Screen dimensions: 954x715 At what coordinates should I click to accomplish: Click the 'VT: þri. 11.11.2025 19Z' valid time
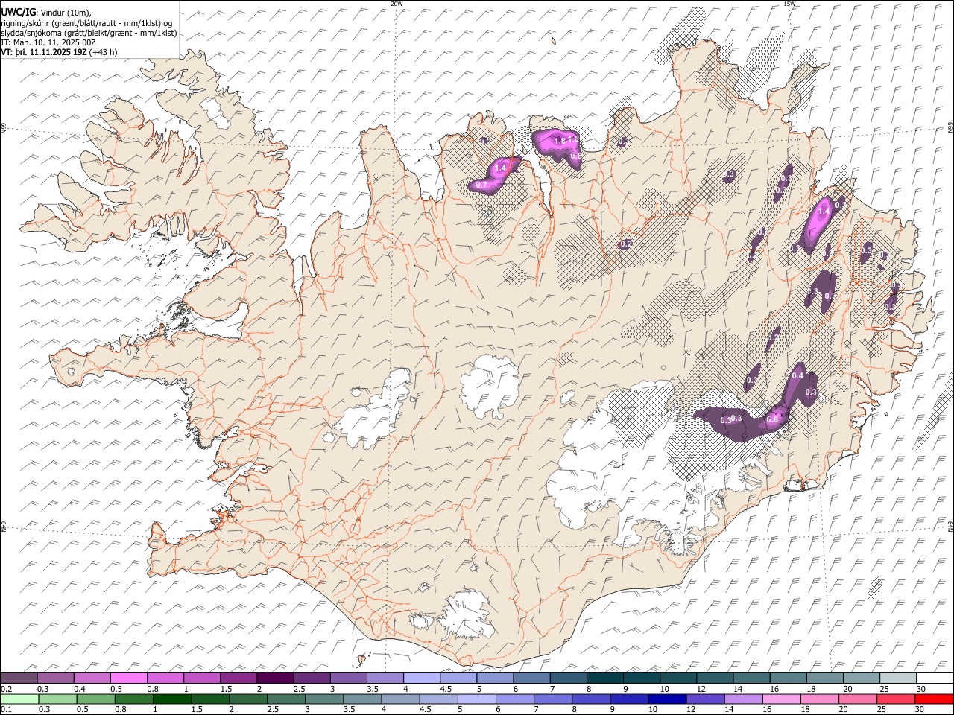[44, 53]
